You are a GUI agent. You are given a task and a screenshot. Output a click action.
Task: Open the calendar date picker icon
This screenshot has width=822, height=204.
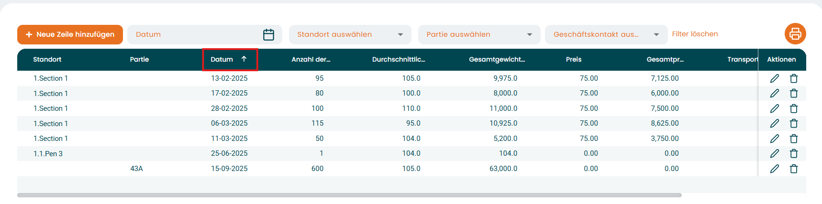click(x=268, y=34)
